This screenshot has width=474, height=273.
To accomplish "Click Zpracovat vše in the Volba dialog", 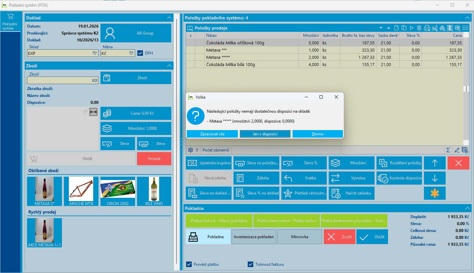I will point(212,134).
